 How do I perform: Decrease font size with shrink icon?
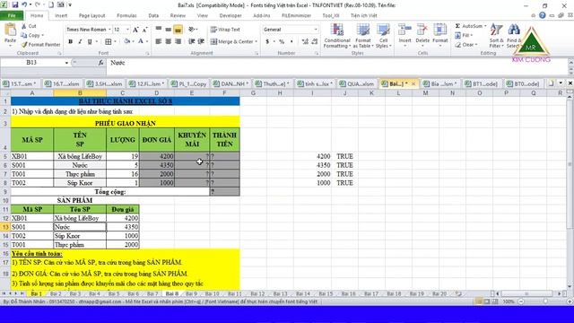click(x=144, y=30)
